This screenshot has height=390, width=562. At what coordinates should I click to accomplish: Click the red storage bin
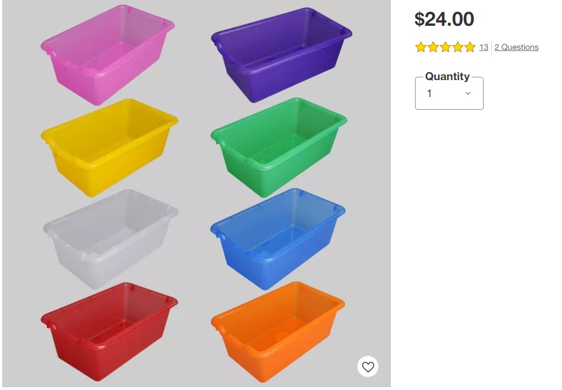(109, 332)
